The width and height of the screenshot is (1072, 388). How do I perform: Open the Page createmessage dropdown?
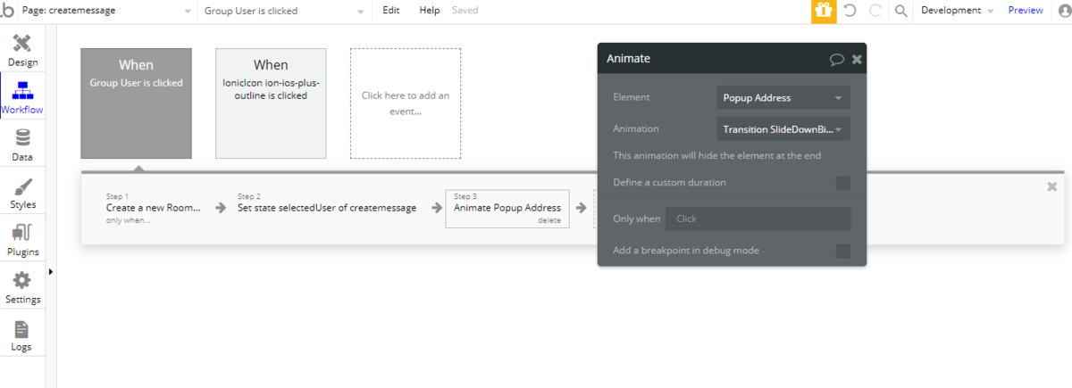point(107,11)
